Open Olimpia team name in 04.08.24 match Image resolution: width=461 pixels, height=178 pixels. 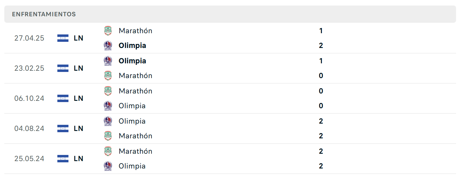(132, 121)
